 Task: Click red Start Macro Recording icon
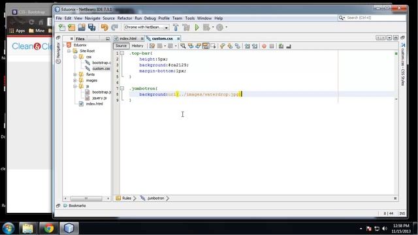click(264, 46)
